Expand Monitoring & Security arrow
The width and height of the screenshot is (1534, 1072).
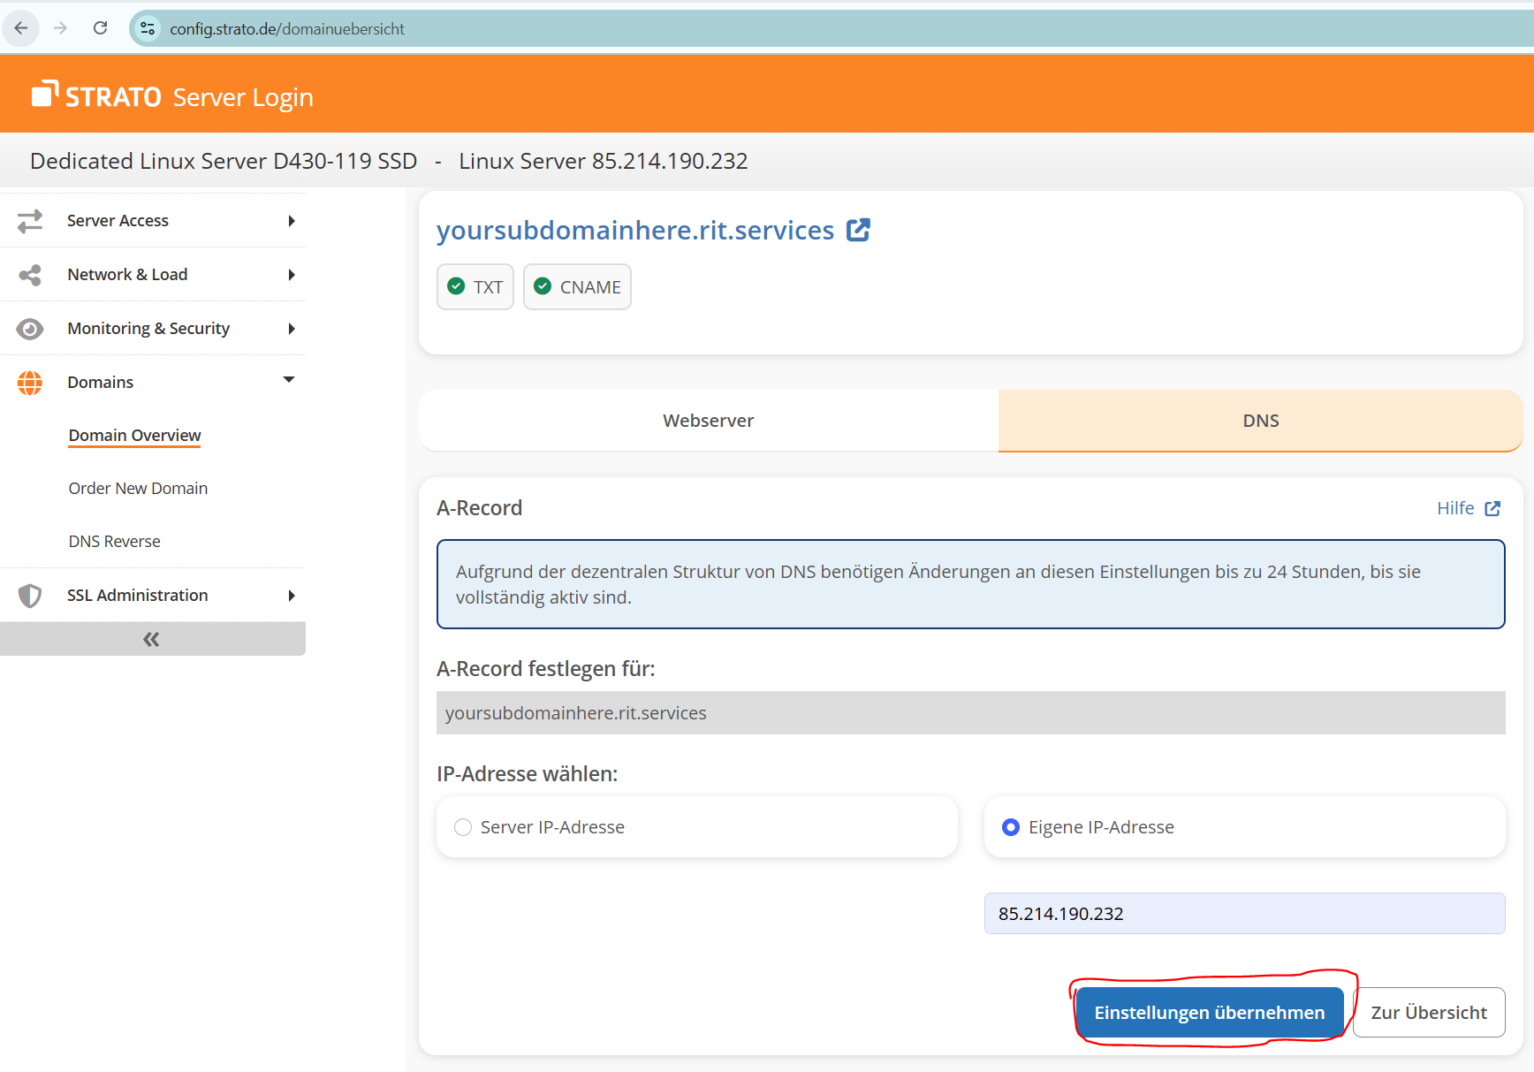click(291, 329)
